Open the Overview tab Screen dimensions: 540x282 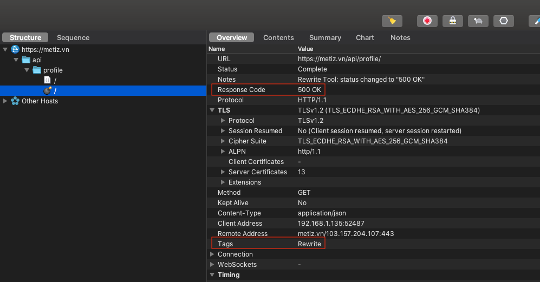coord(231,37)
